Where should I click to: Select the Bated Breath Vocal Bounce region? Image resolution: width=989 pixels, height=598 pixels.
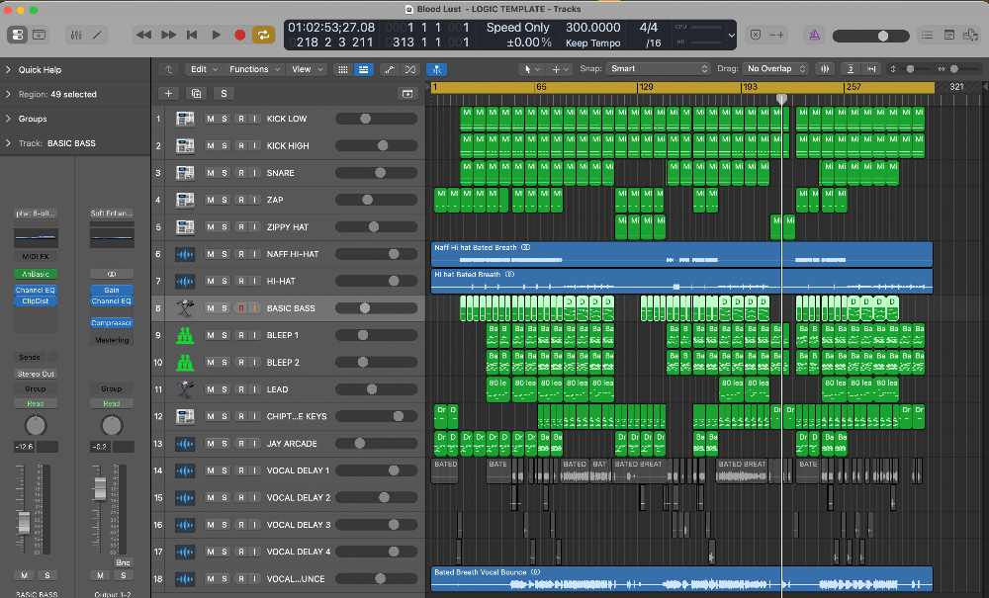(x=681, y=579)
